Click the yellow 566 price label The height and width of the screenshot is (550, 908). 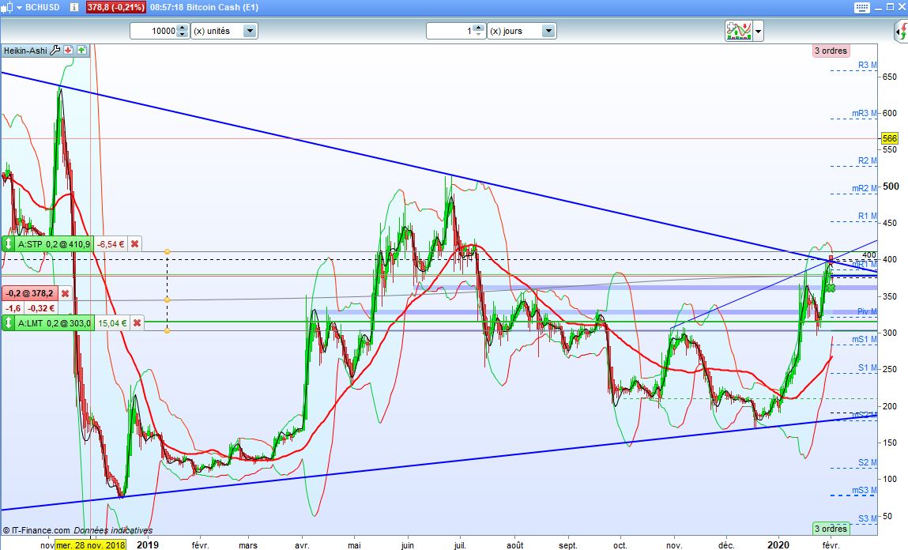coord(889,138)
